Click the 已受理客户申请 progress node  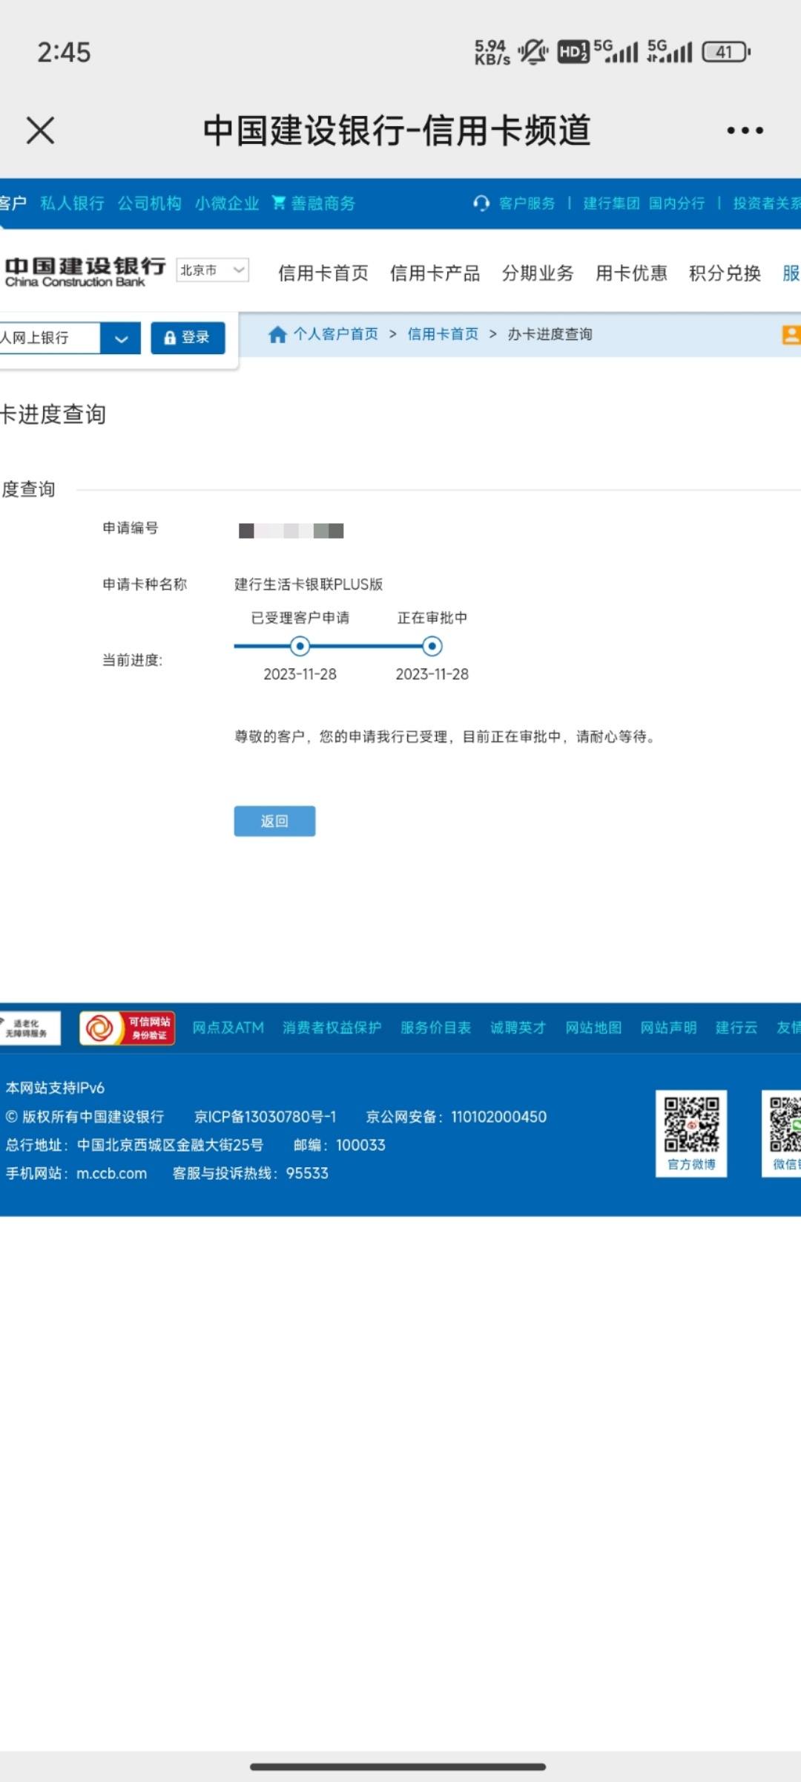click(300, 646)
